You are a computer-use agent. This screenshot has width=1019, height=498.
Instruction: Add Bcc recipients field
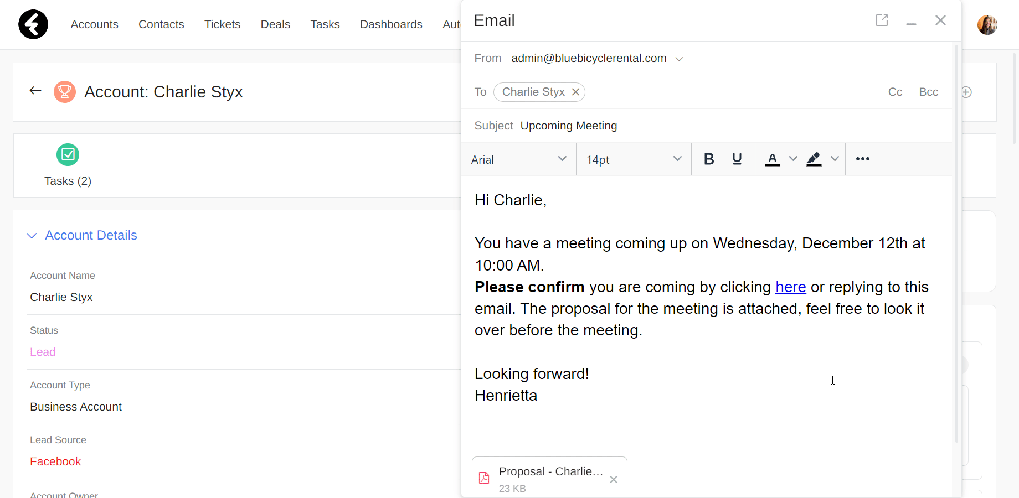[929, 92]
